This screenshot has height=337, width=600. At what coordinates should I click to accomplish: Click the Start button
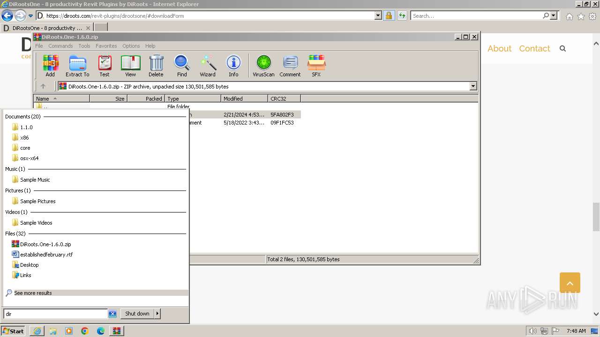(x=13, y=331)
